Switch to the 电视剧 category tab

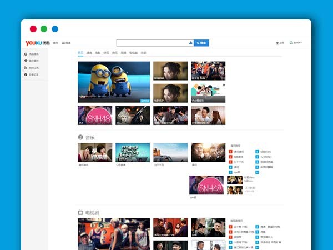point(133,53)
